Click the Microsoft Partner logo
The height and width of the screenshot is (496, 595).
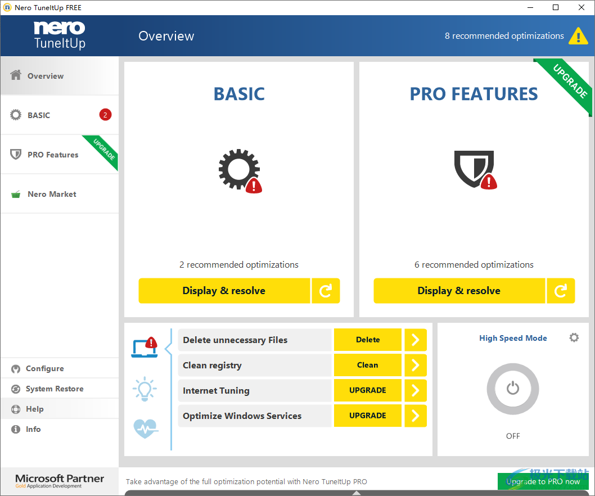60,480
